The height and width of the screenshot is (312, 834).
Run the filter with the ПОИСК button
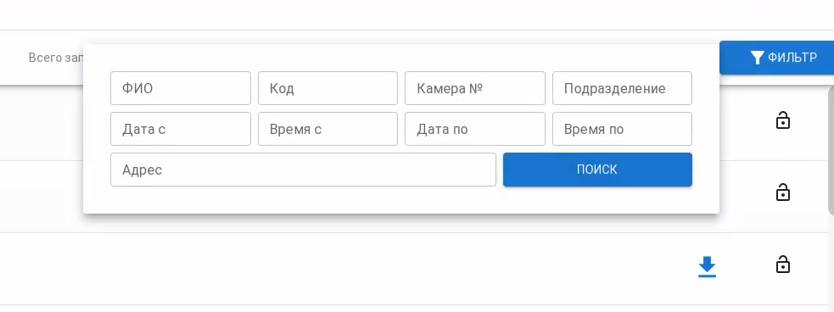[597, 170]
